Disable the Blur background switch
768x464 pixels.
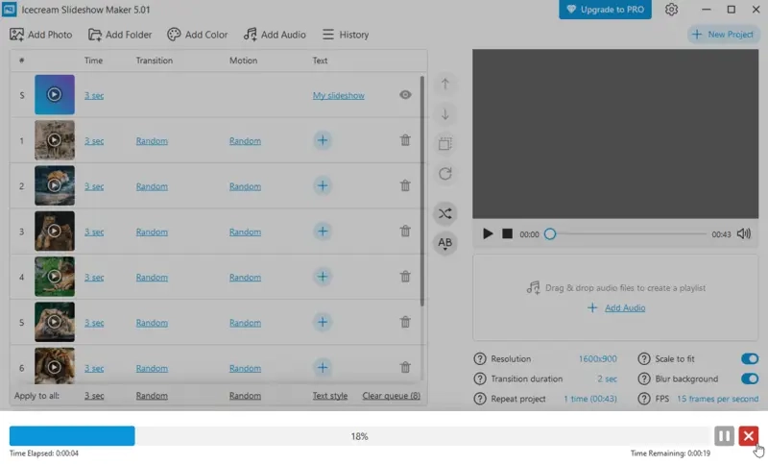[x=749, y=379]
